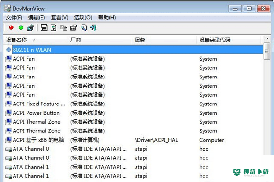Click the computer icon beside ACPI 基于 x86 的电脑

8,140
